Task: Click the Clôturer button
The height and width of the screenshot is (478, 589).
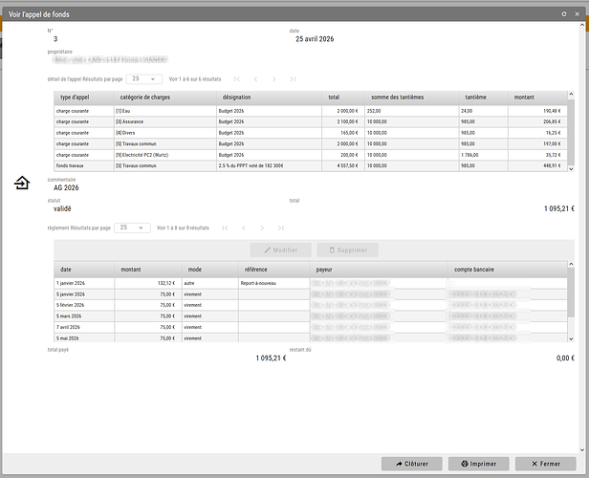Action: pos(412,464)
